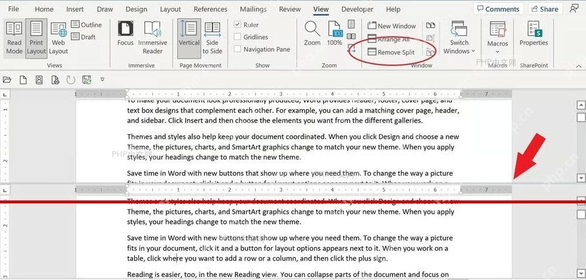This screenshot has height=280, width=586.
Task: Click the AutoSave sync disk icon
Action: (87, 80)
